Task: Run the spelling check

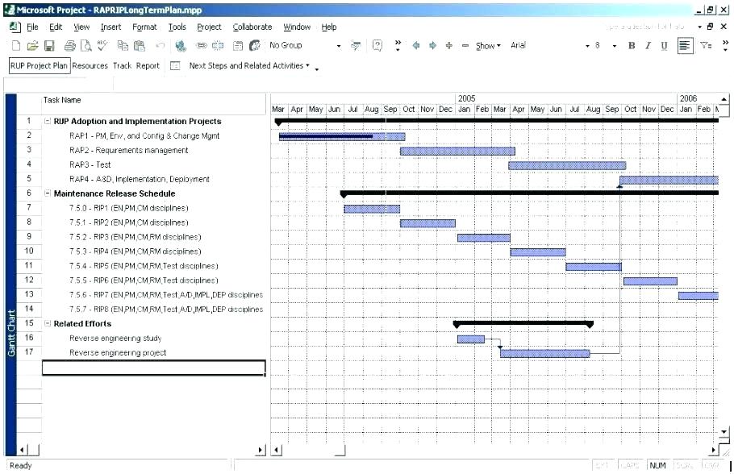Action: click(102, 45)
